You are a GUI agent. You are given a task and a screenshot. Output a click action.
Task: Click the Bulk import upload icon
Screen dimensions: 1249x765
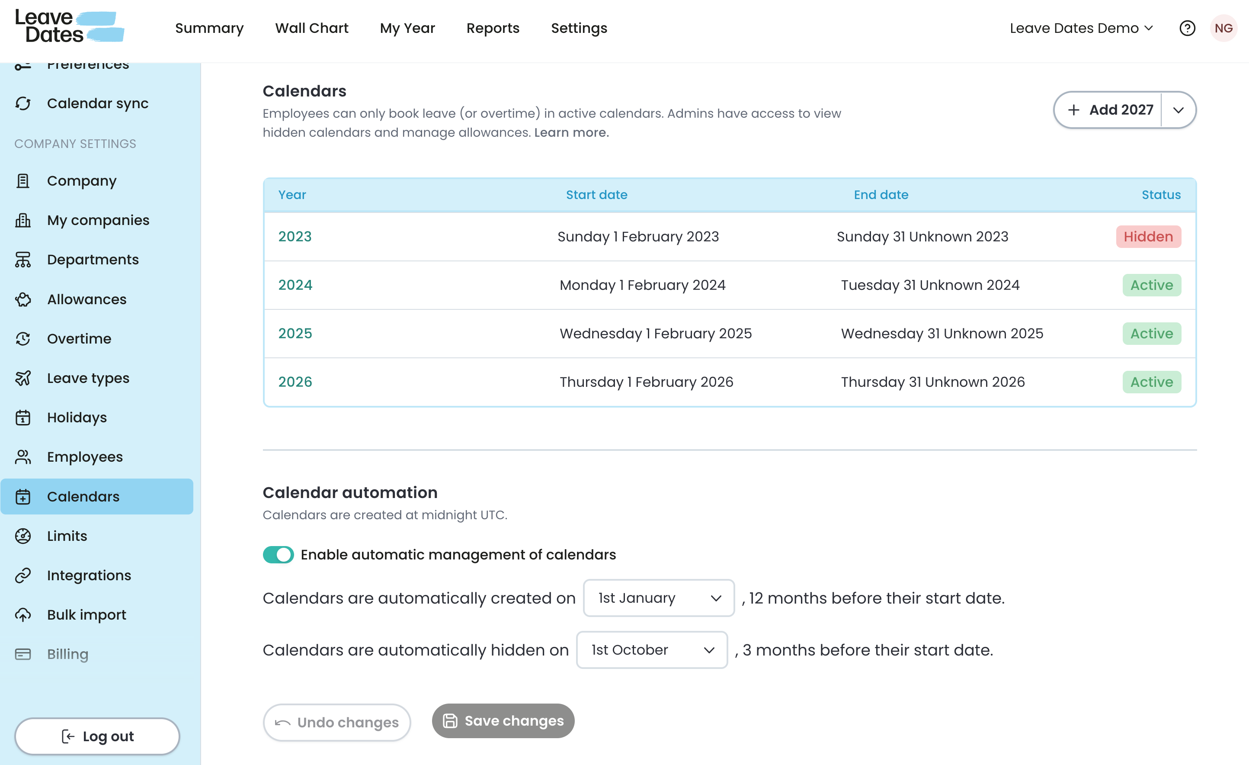[x=23, y=615]
